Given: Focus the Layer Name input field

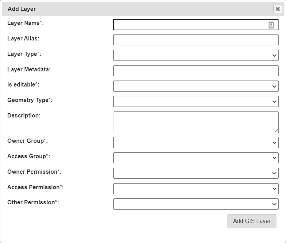Looking at the screenshot, I should pos(190,25).
